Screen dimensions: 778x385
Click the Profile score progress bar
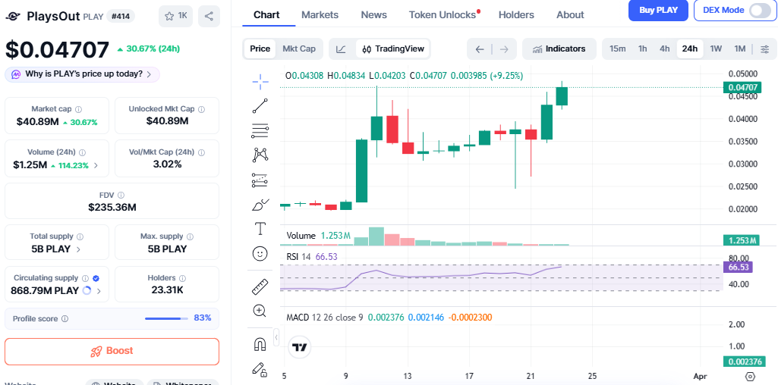click(167, 318)
